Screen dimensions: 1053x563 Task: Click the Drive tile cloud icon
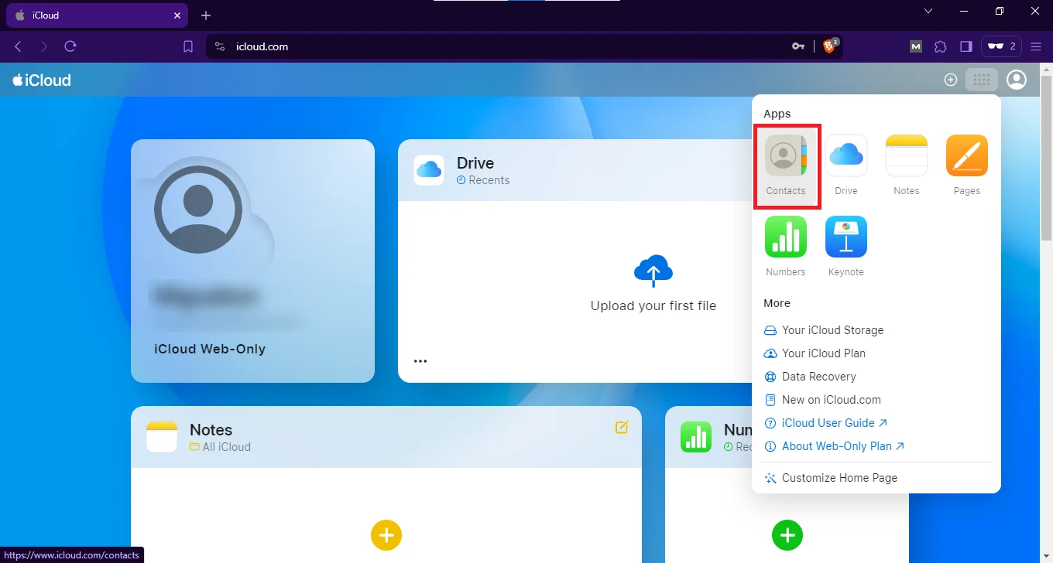tap(429, 170)
